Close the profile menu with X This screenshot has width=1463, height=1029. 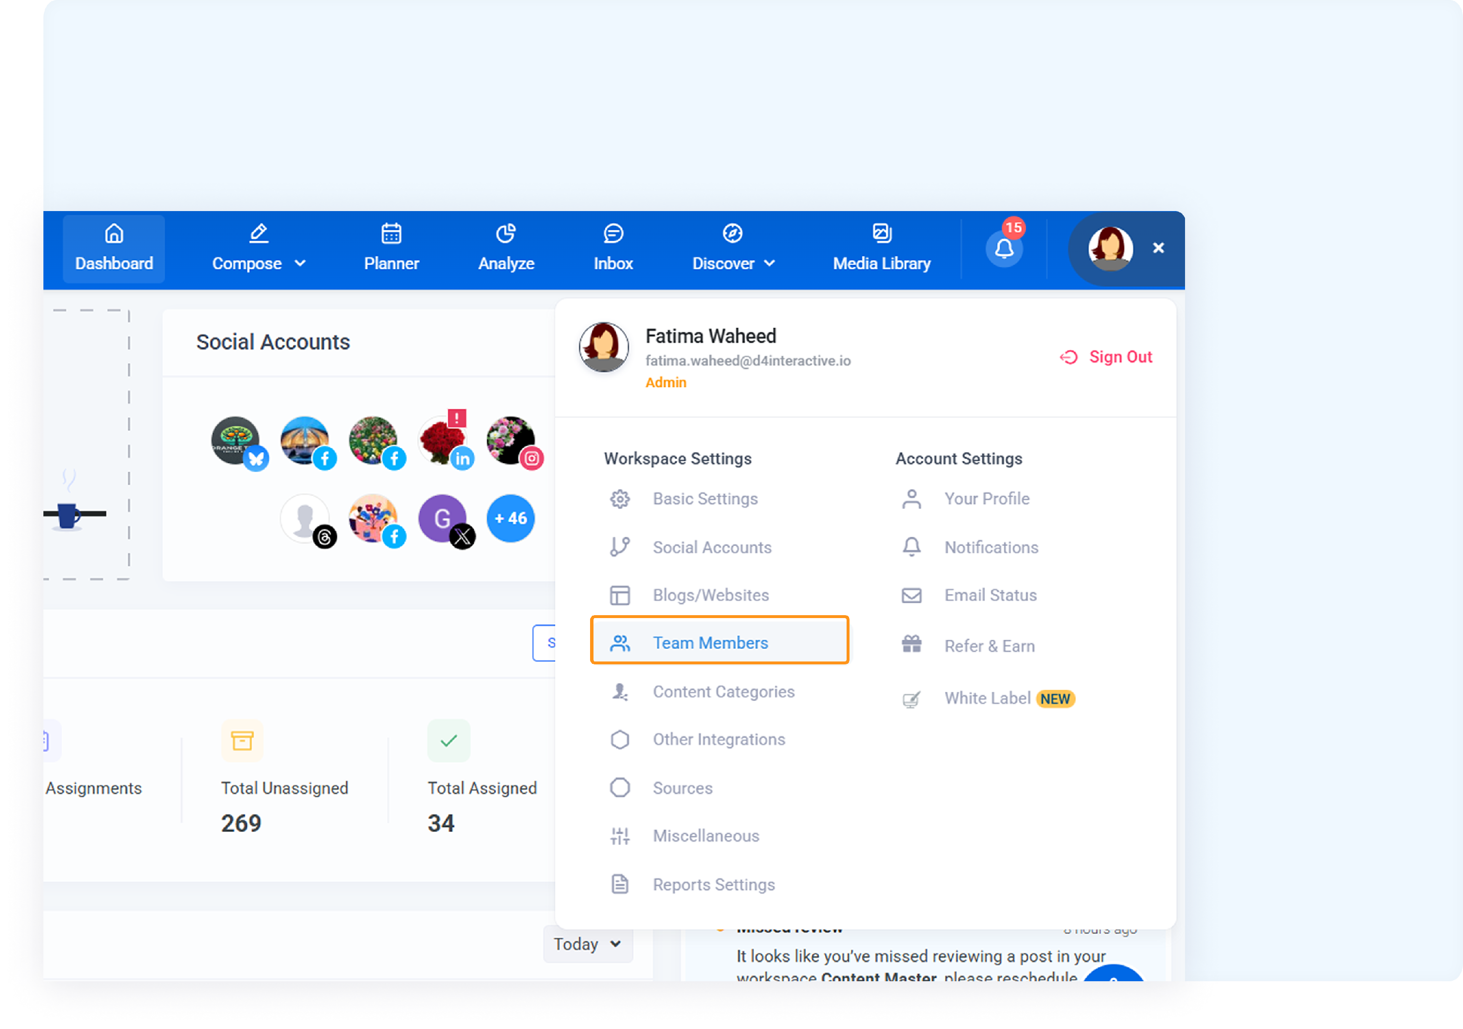1158,248
